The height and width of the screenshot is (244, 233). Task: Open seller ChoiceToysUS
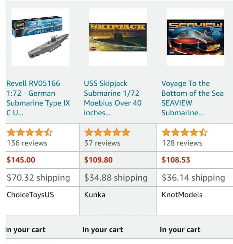[30, 195]
